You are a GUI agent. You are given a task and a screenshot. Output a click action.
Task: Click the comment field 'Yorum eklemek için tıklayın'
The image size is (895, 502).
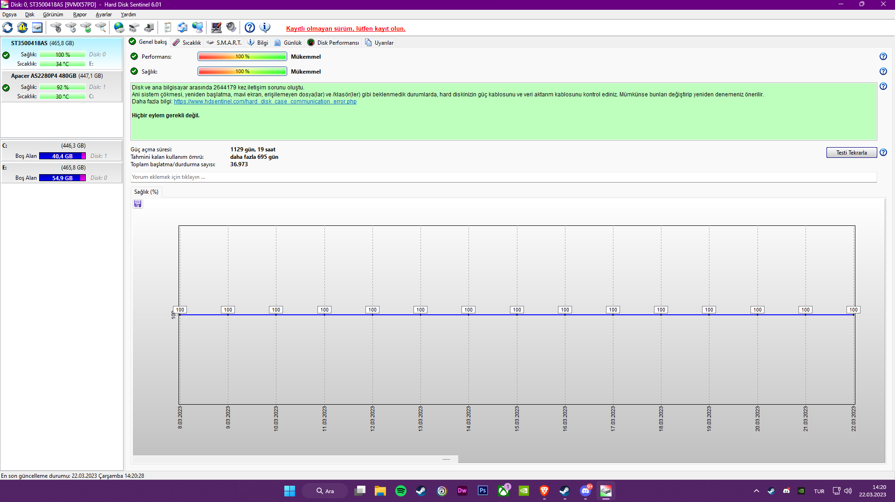(503, 177)
